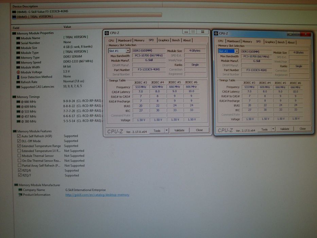317x238 pixels.
Task: Click the left CPU-Z title bar icon
Action: tap(107, 33)
